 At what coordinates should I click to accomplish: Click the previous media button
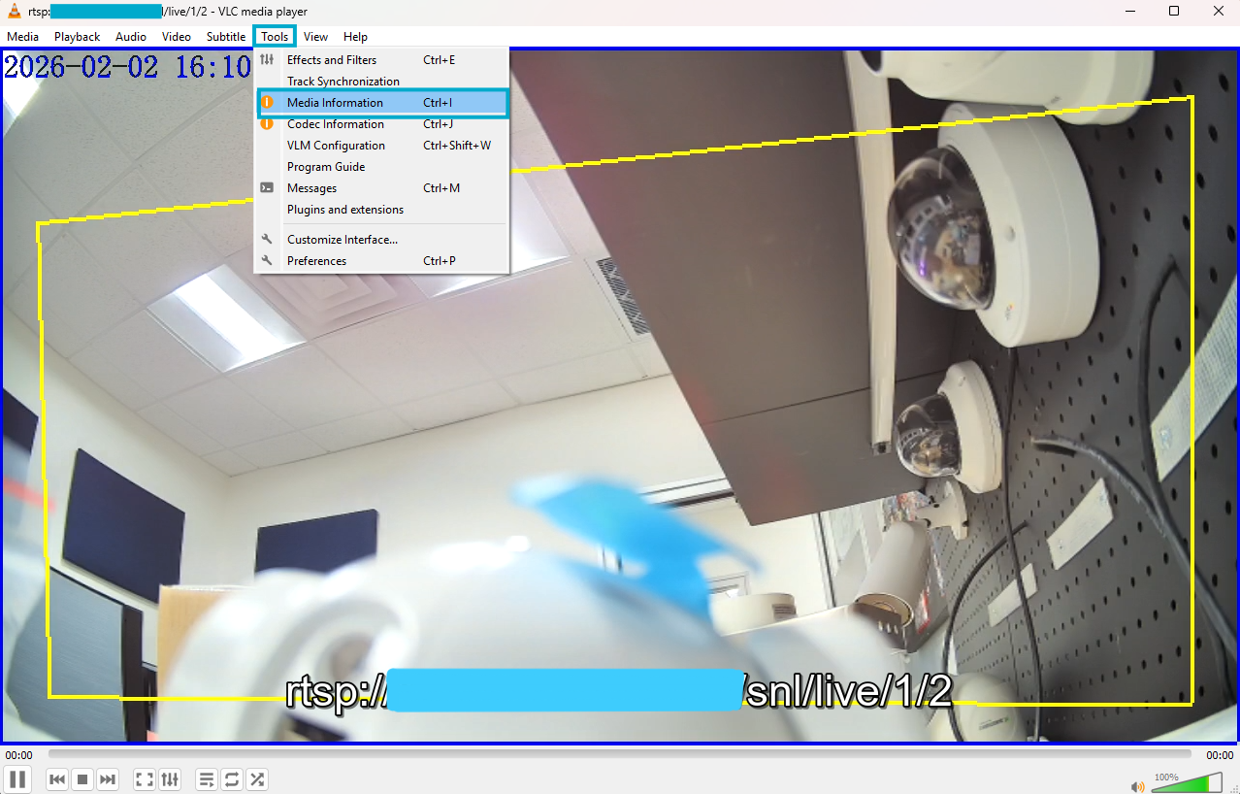57,778
